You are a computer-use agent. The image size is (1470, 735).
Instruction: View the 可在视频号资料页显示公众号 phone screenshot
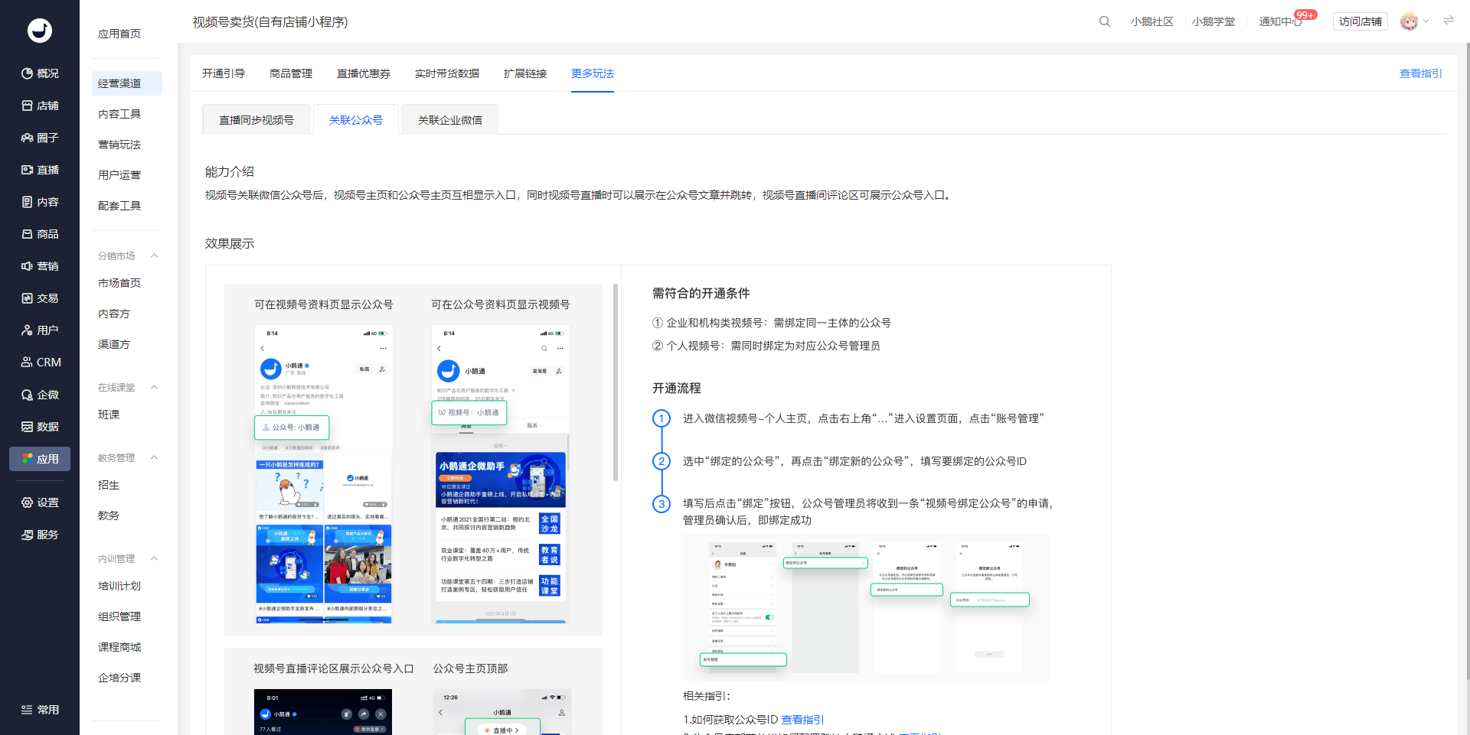point(324,474)
